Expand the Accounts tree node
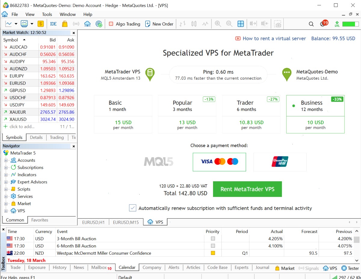Image resolution: width=361 pixels, height=279 pixels. (x=6, y=161)
